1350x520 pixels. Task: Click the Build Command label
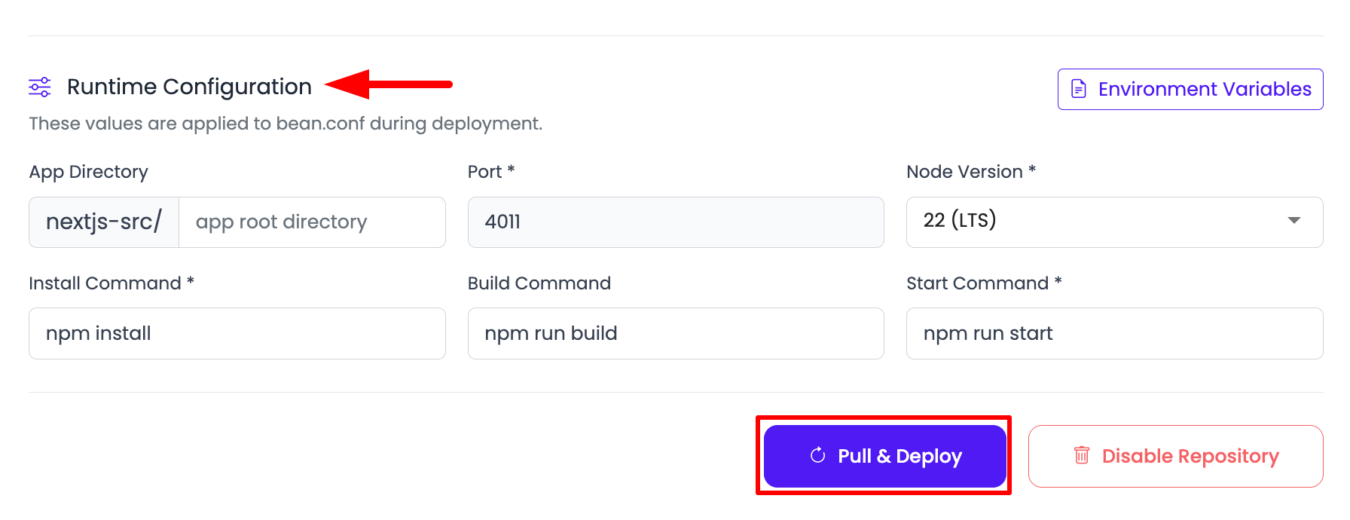pyautogui.click(x=539, y=283)
